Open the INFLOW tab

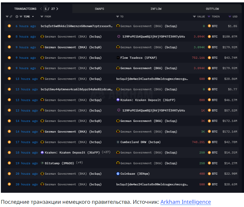(156, 9)
